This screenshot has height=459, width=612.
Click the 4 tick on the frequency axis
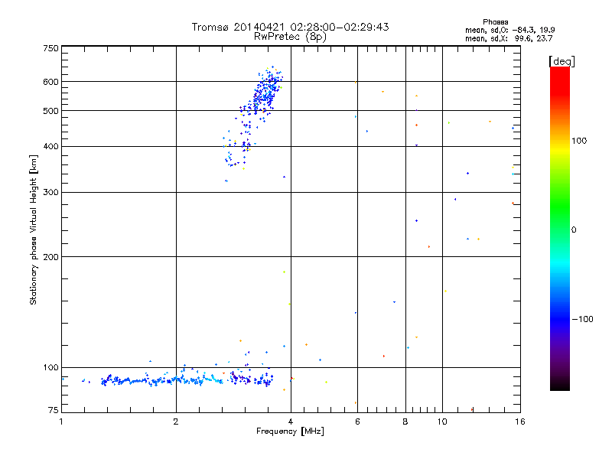point(291,422)
